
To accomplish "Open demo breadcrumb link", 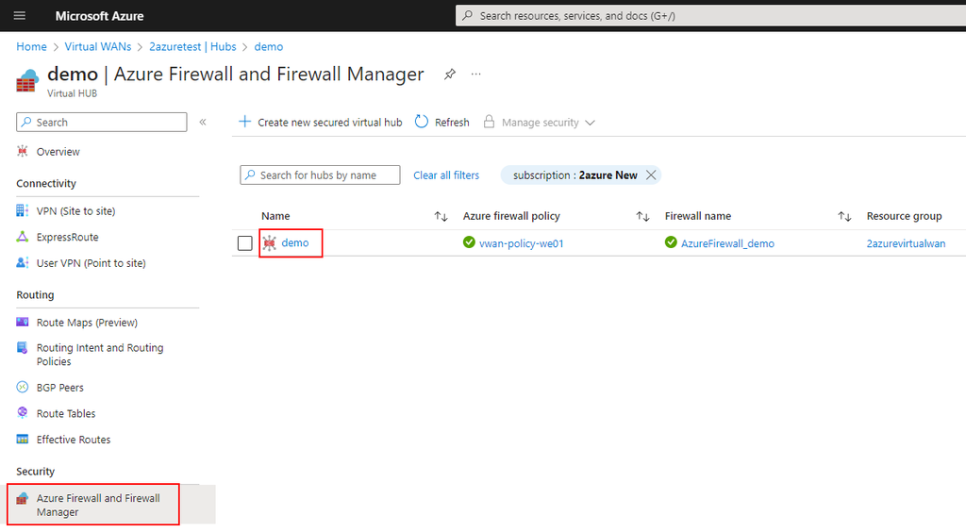I will [x=269, y=47].
